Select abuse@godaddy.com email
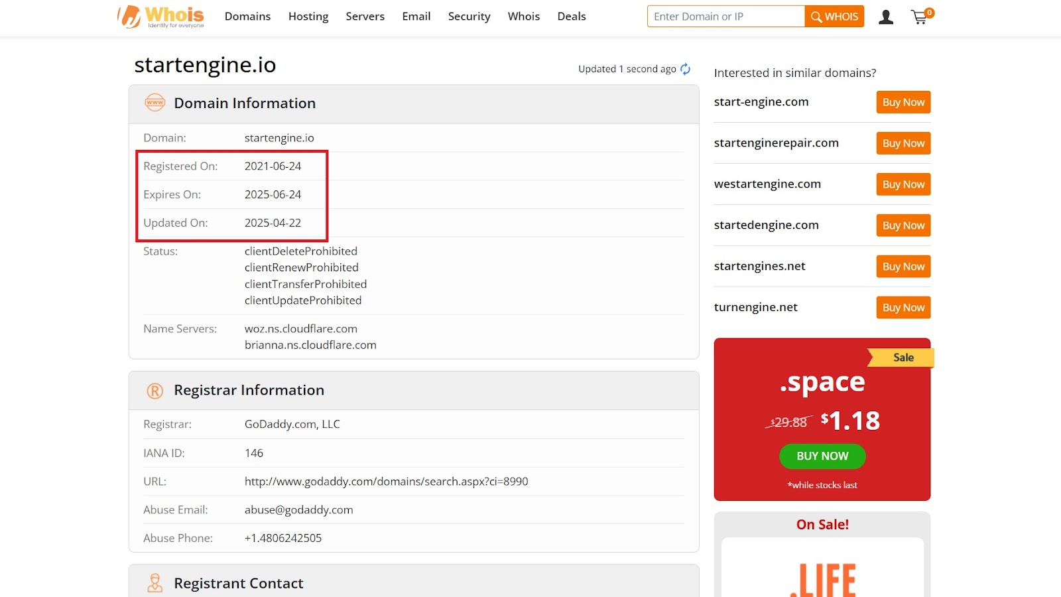The height and width of the screenshot is (597, 1061). point(299,510)
